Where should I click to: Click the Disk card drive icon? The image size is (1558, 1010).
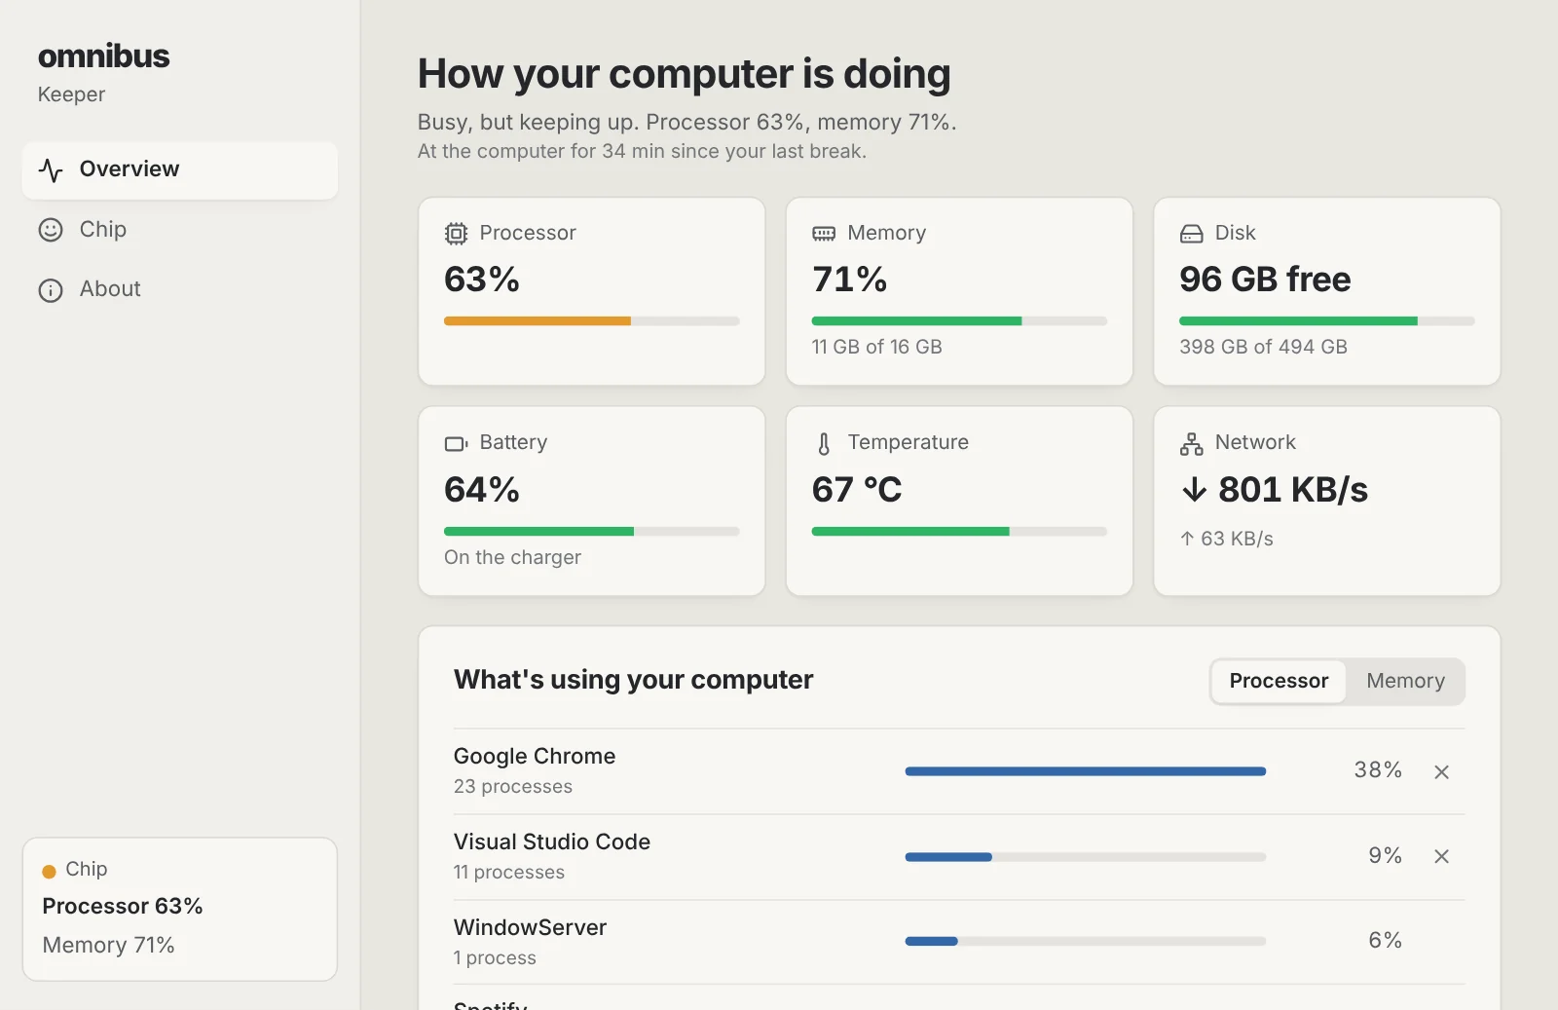[x=1192, y=234]
